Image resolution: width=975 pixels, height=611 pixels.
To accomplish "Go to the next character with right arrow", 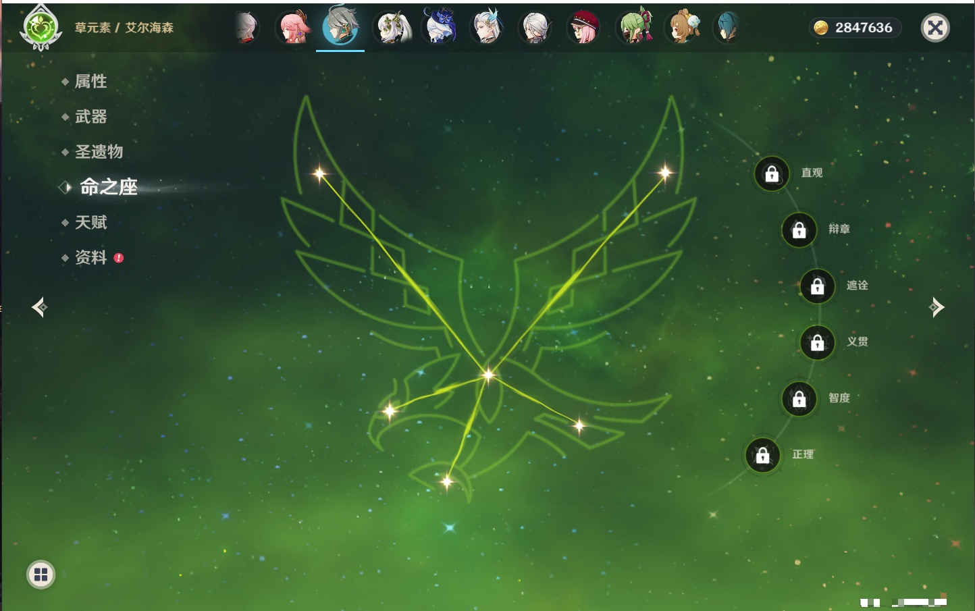I will [x=937, y=307].
